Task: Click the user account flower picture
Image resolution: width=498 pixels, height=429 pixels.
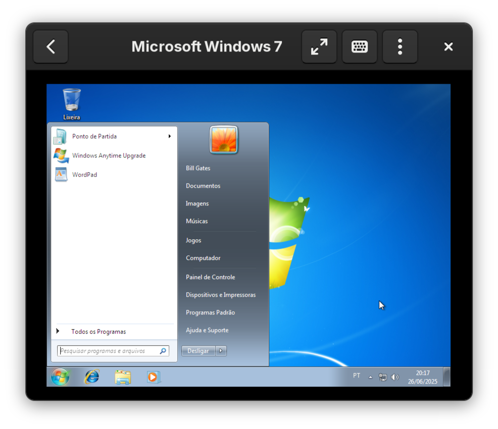Action: 224,140
